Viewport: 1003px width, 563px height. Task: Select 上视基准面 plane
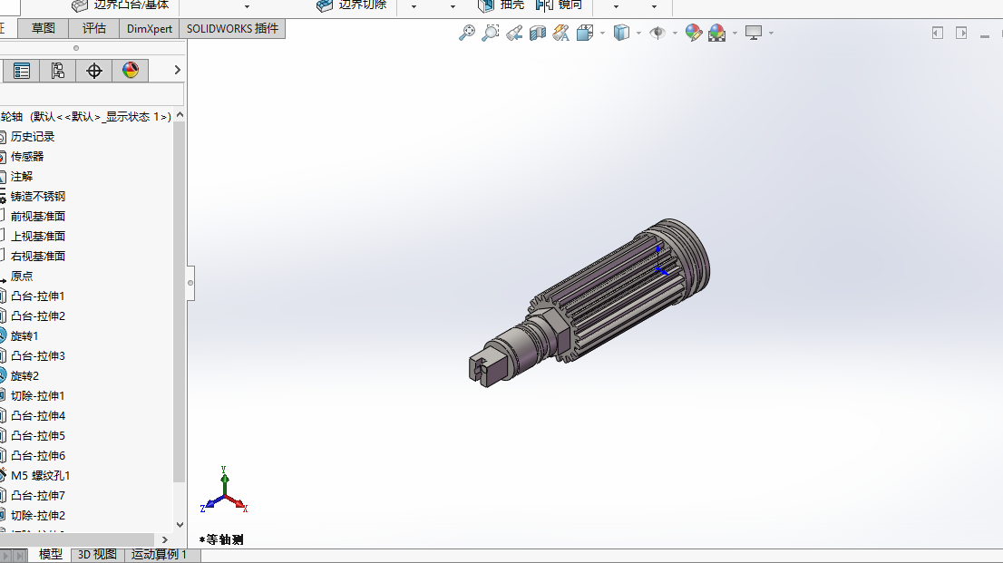click(38, 236)
